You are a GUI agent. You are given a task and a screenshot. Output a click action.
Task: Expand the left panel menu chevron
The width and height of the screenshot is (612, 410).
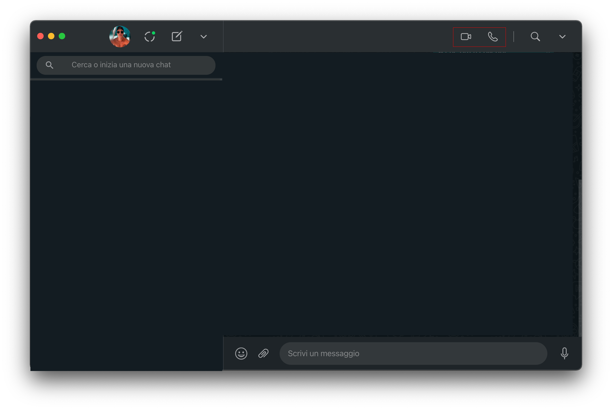pyautogui.click(x=204, y=37)
